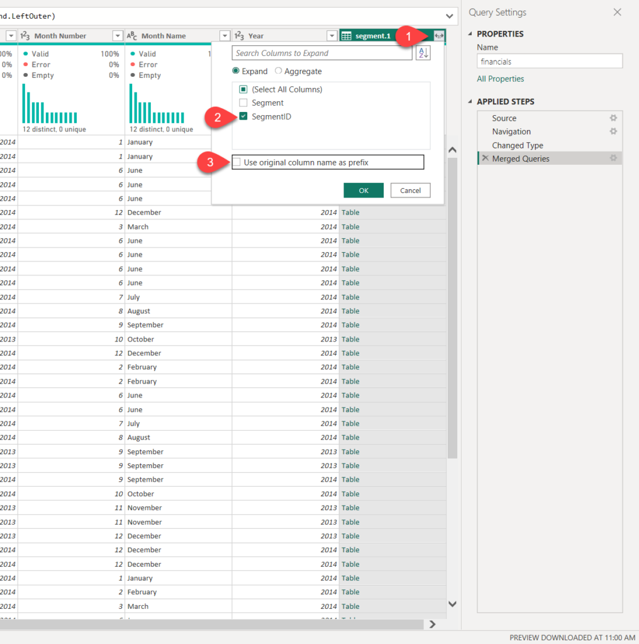Click the segment.1 column header
This screenshot has height=644, width=639.
[373, 36]
